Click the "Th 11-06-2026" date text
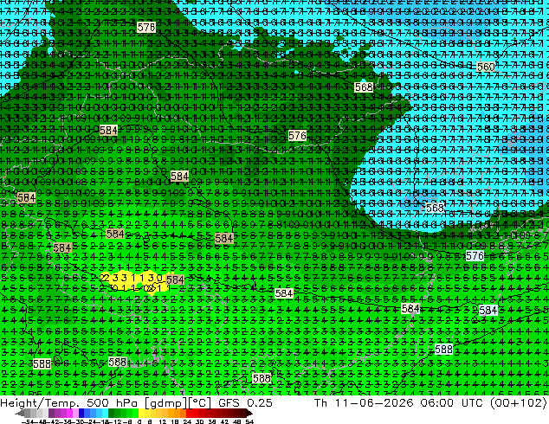 (x=364, y=402)
